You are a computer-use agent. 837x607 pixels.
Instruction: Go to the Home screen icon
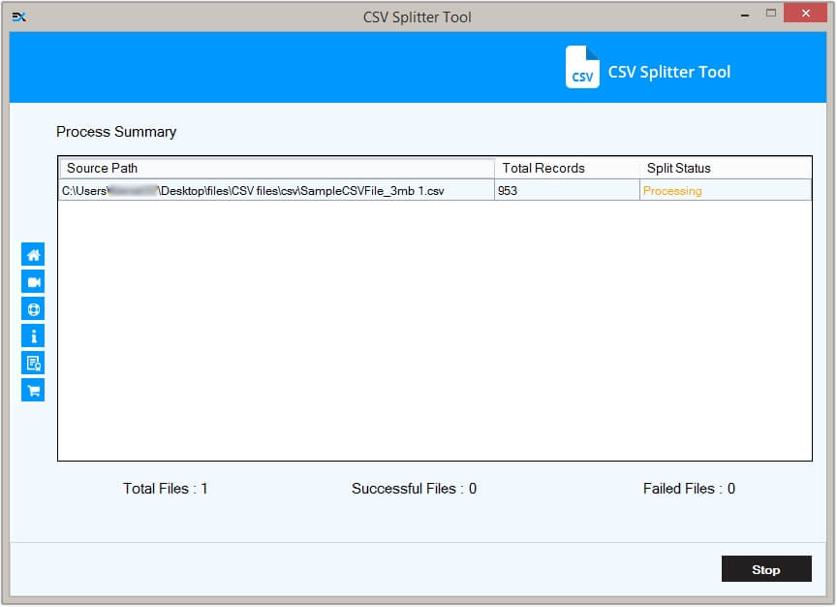coord(33,255)
